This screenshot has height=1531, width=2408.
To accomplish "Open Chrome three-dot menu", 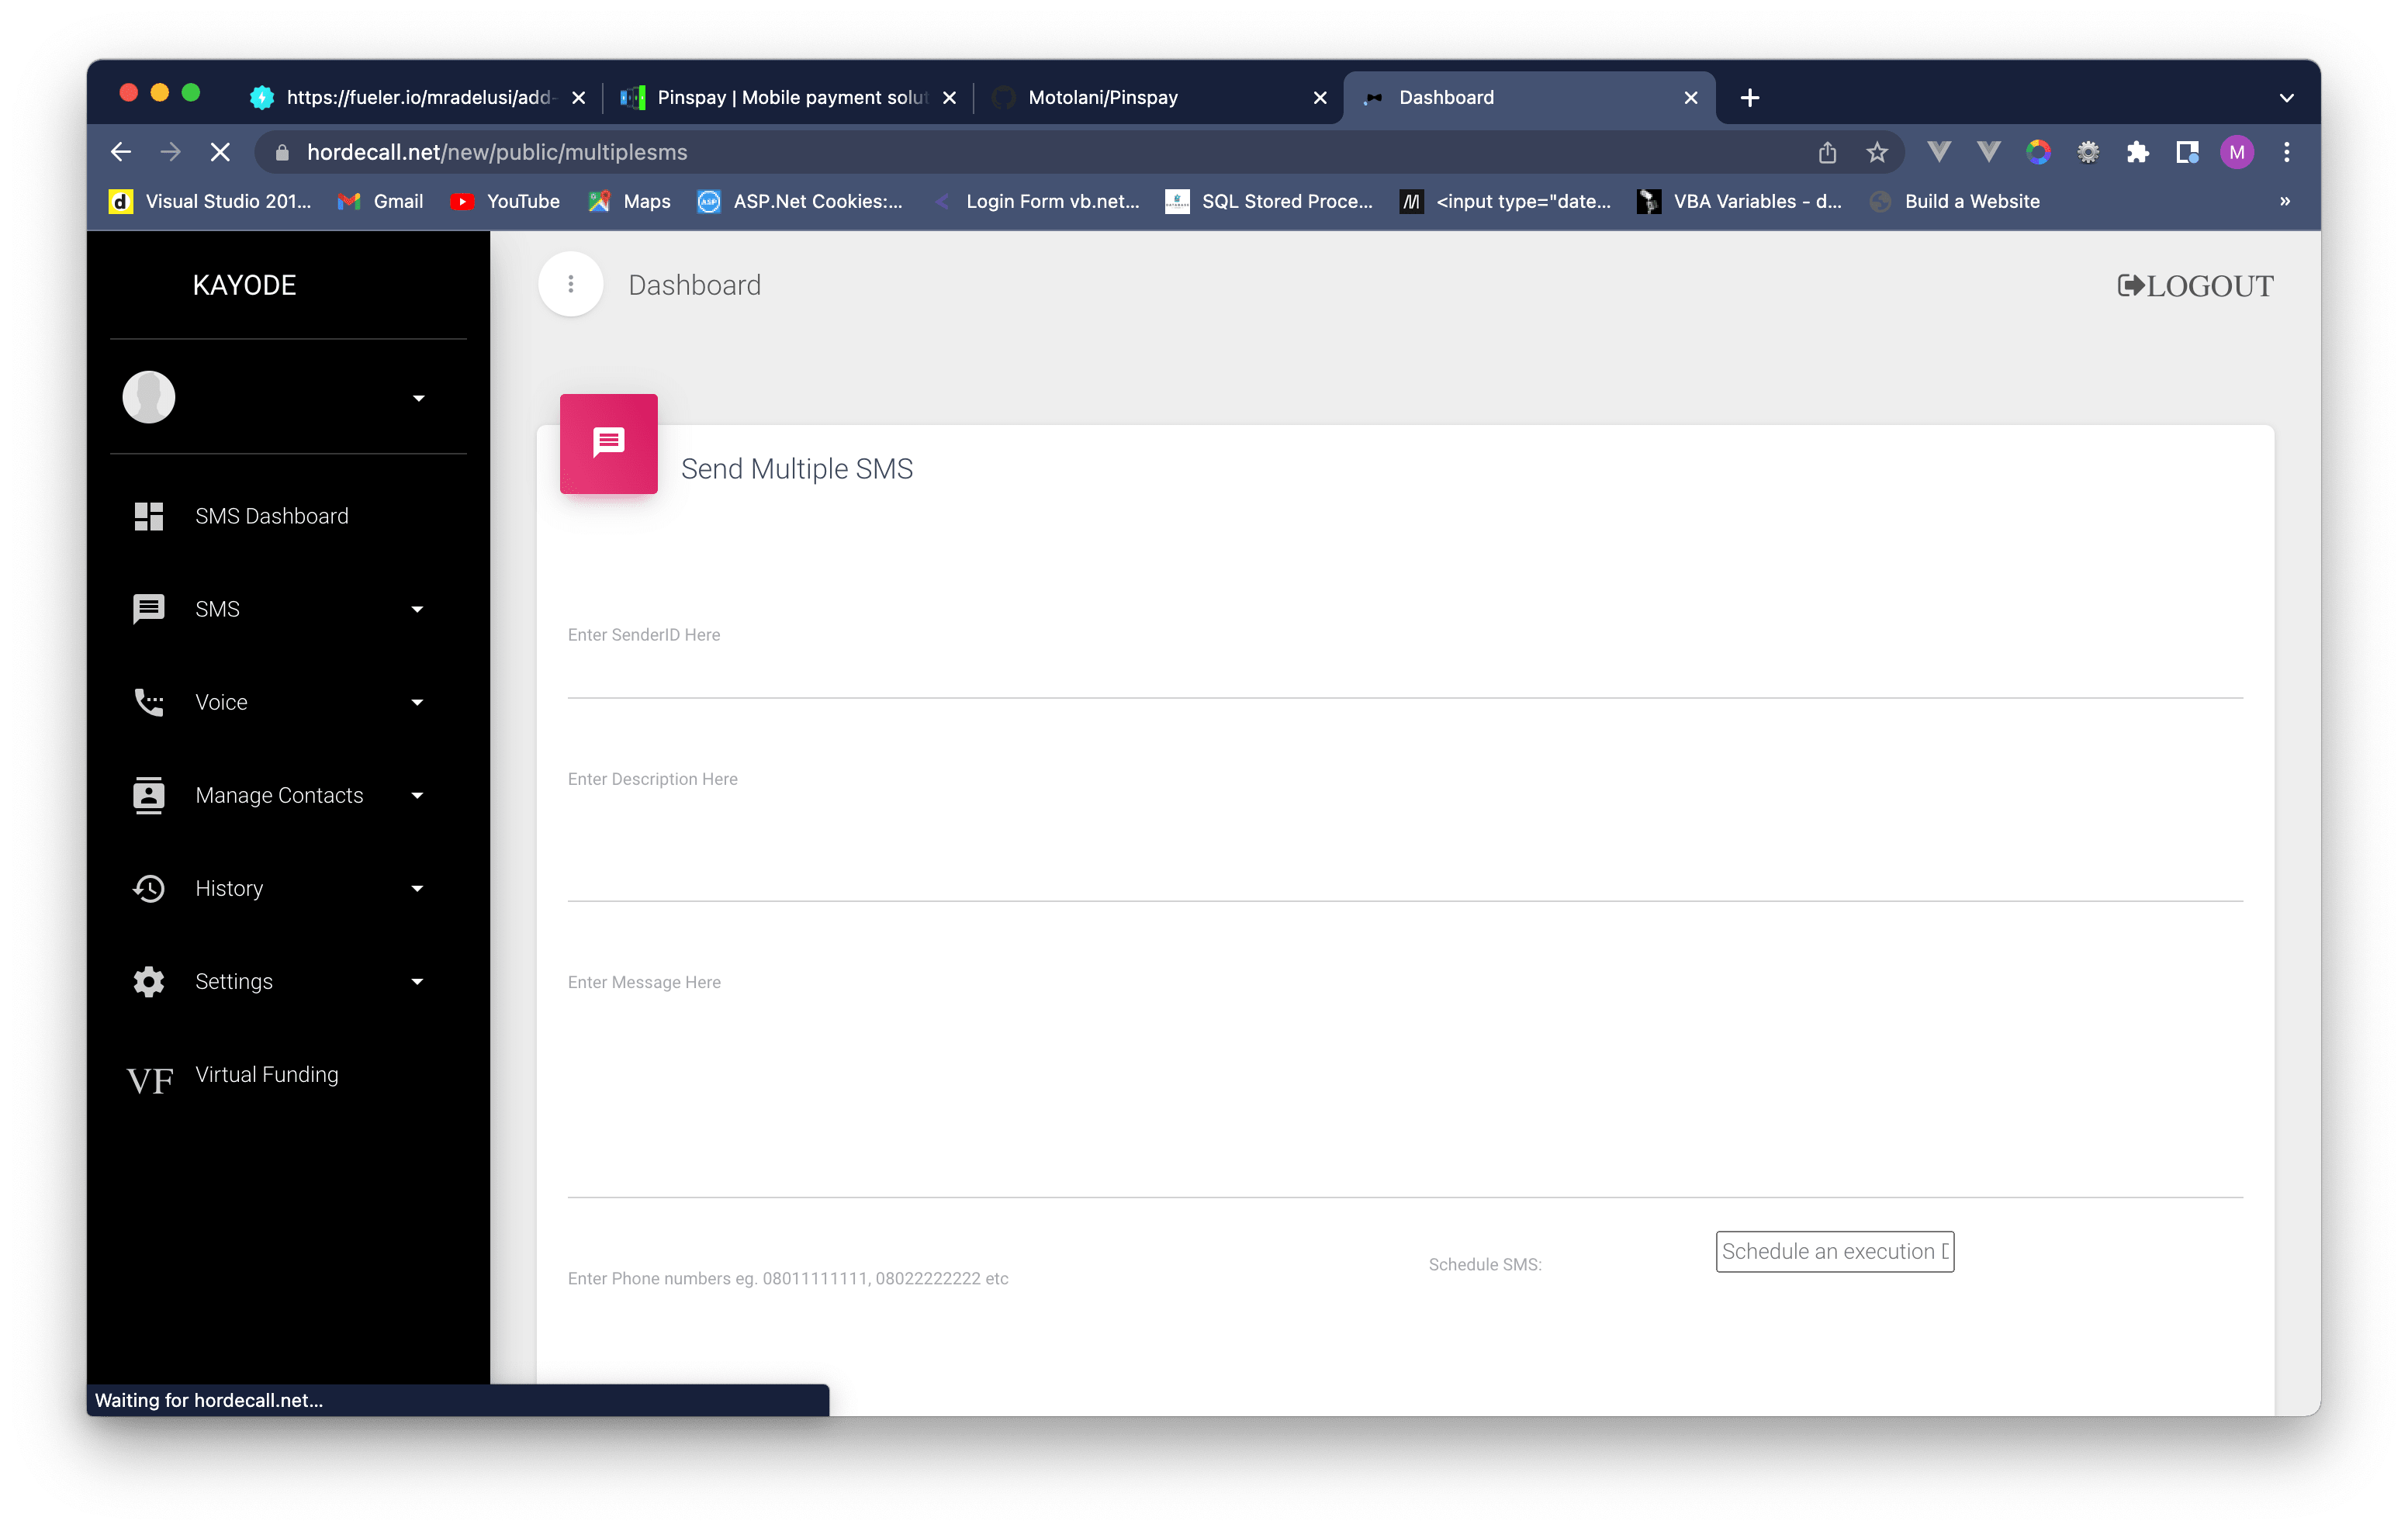I will (2287, 152).
